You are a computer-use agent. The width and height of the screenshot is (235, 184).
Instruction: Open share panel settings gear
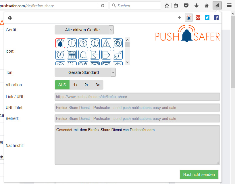[10, 18]
